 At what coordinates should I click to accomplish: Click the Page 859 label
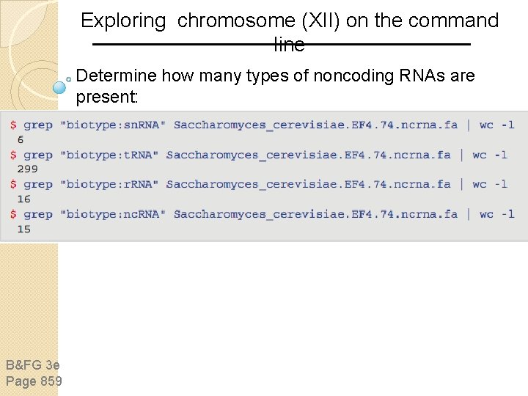[34, 381]
